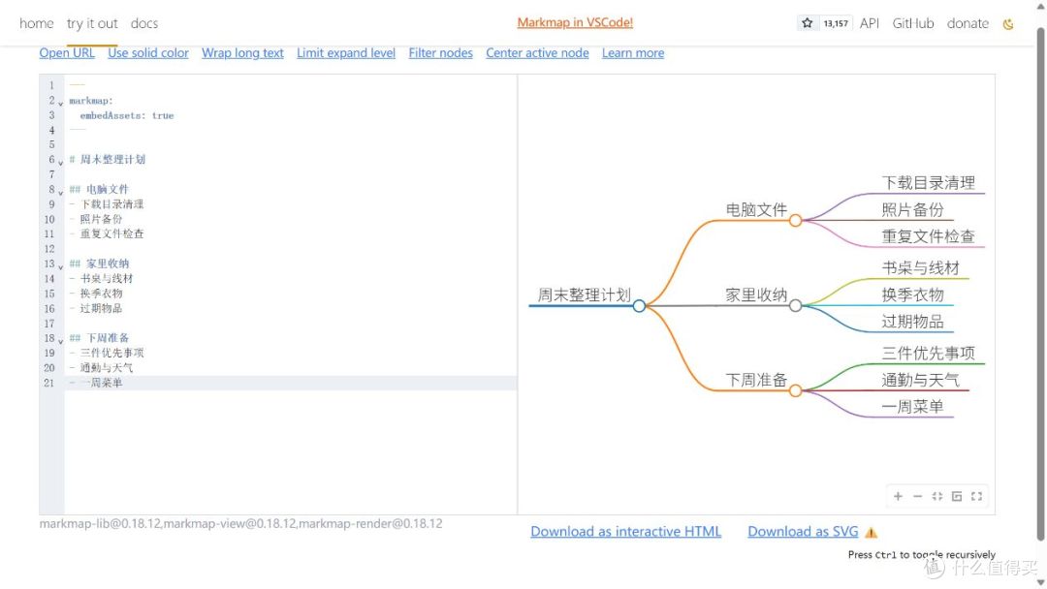The height and width of the screenshot is (589, 1047).
Task: Select the 通勤与天气 mindmap node
Action: click(x=920, y=380)
